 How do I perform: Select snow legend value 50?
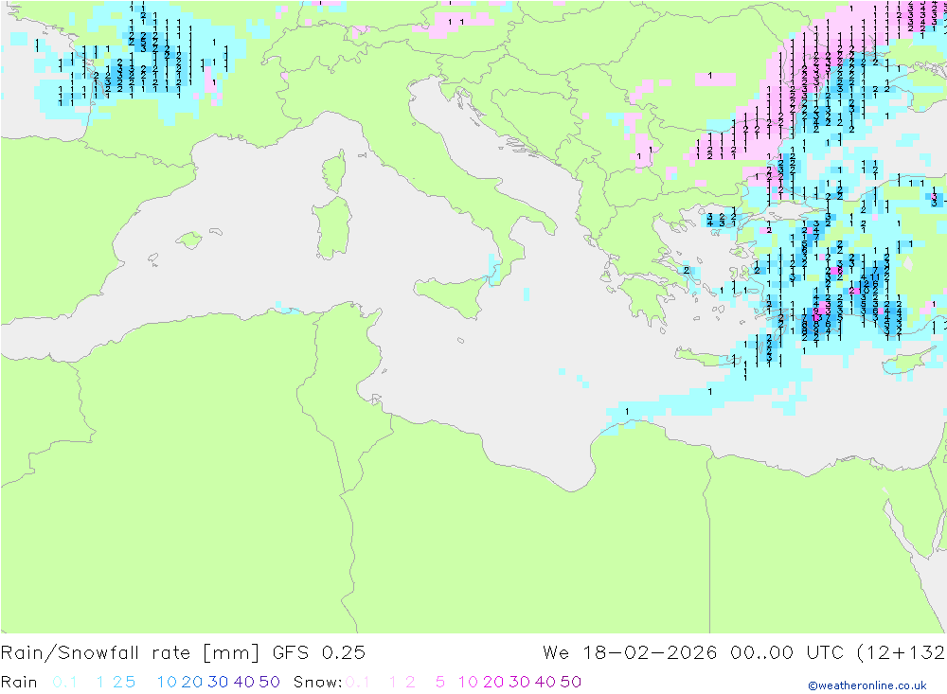pos(571,682)
